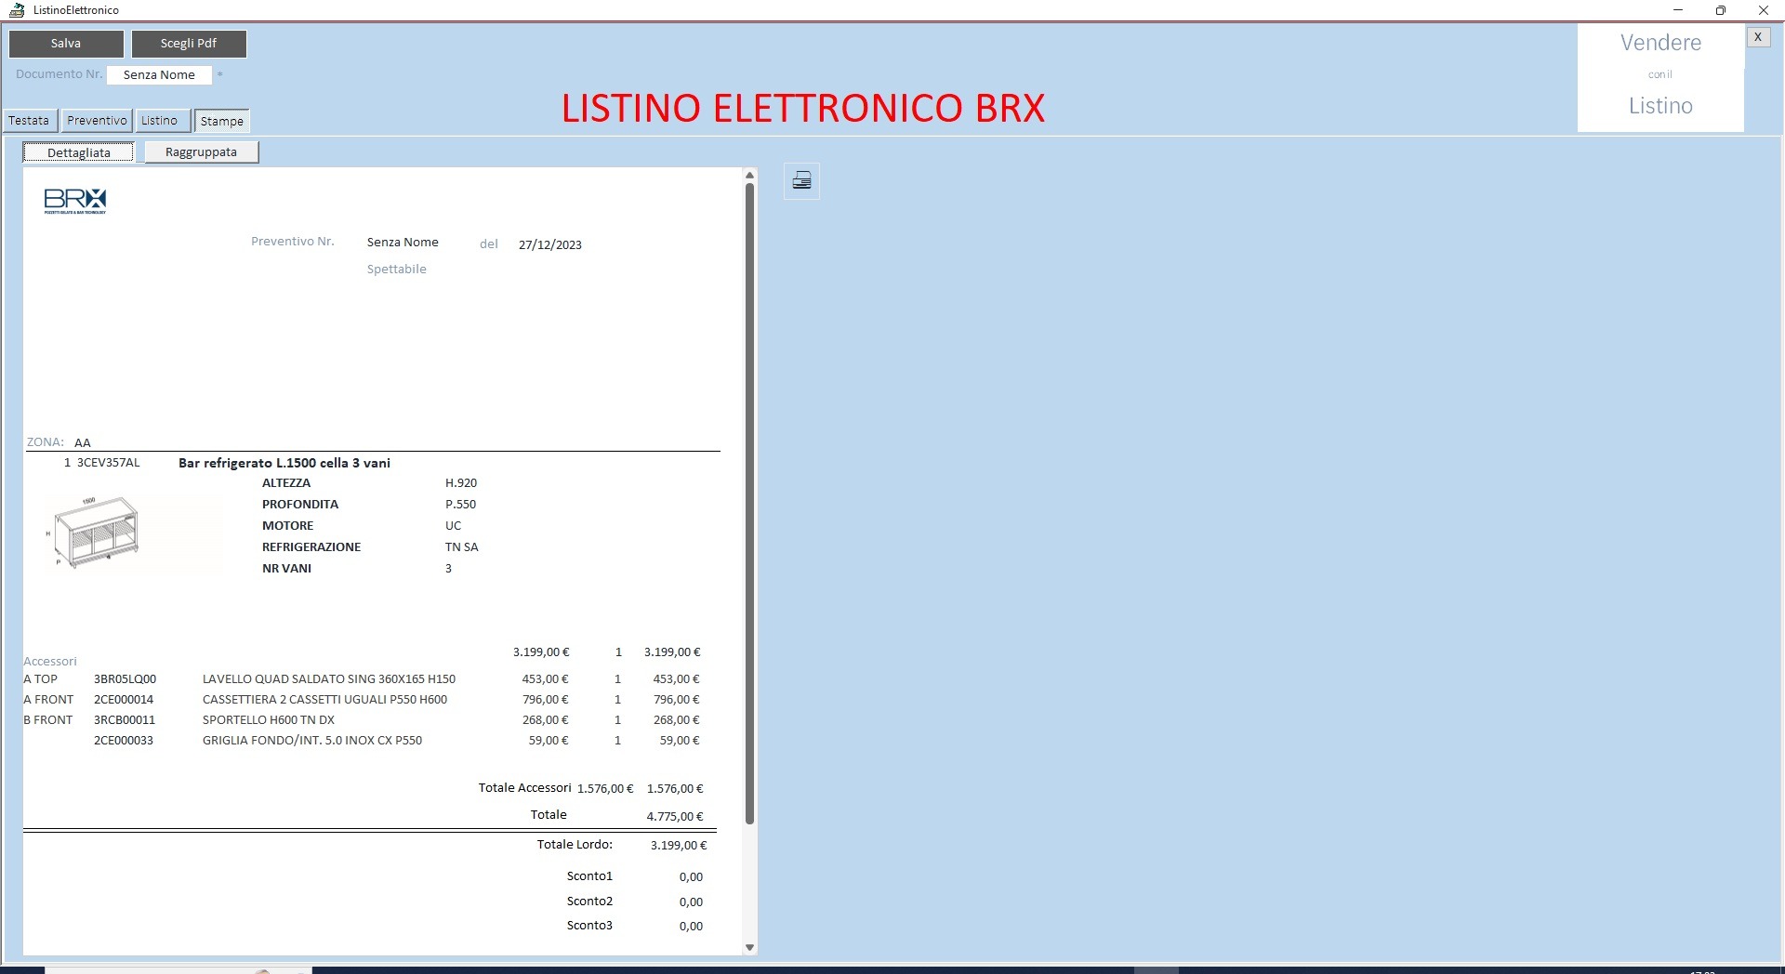Click the Totale Accessori label
Screen dimensions: 1785x974
tap(524, 788)
